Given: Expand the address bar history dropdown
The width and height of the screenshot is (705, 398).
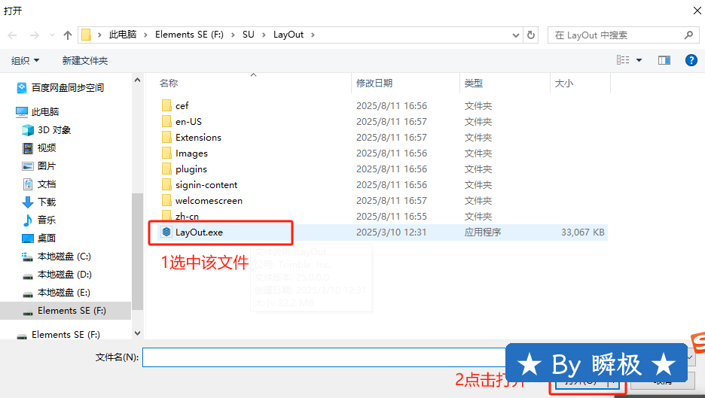Looking at the screenshot, I should 516,35.
